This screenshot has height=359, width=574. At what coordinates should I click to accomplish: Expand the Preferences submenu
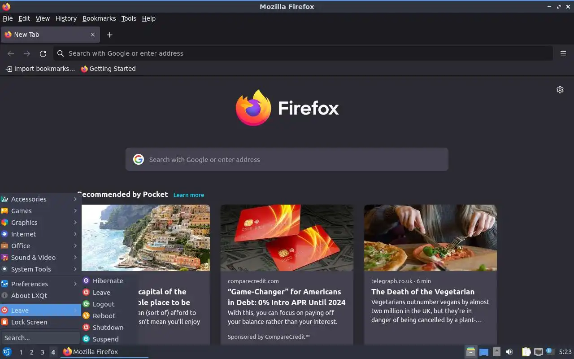point(40,284)
